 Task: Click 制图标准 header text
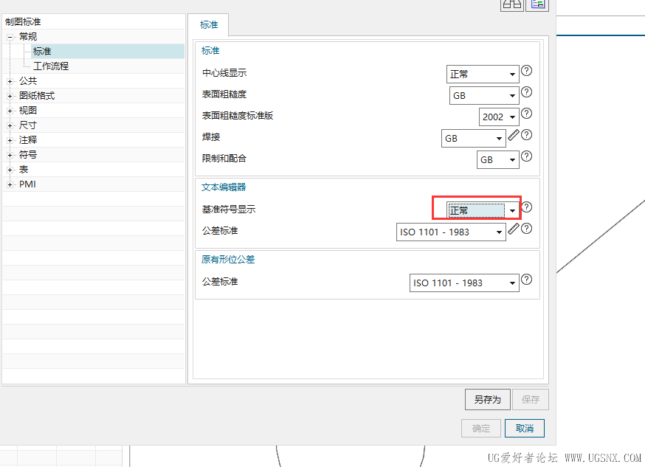coord(23,22)
